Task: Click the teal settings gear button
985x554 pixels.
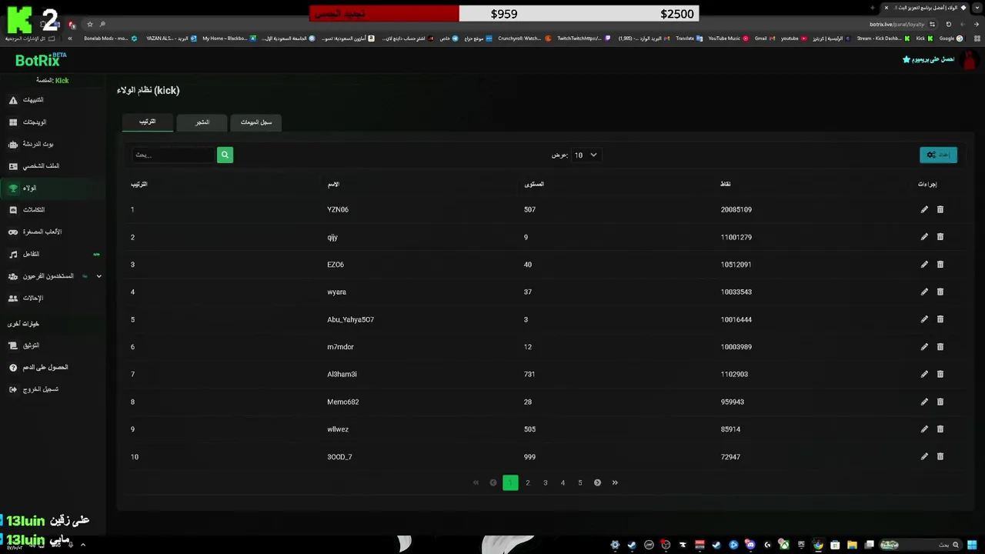Action: click(938, 155)
